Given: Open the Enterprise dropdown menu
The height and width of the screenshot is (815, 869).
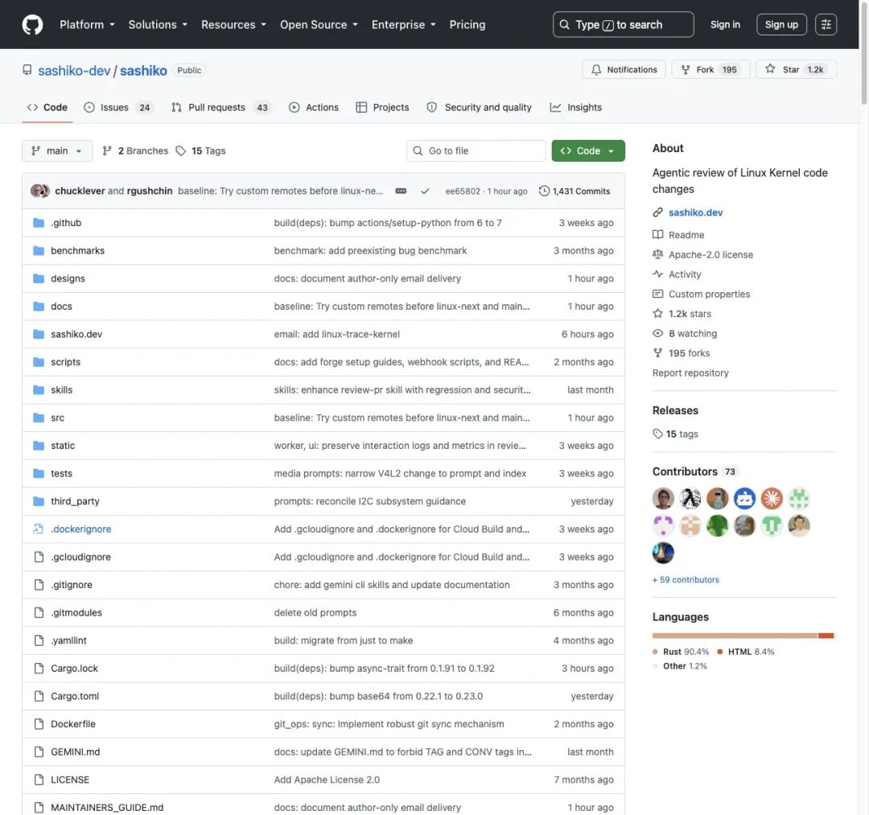Looking at the screenshot, I should (x=403, y=24).
